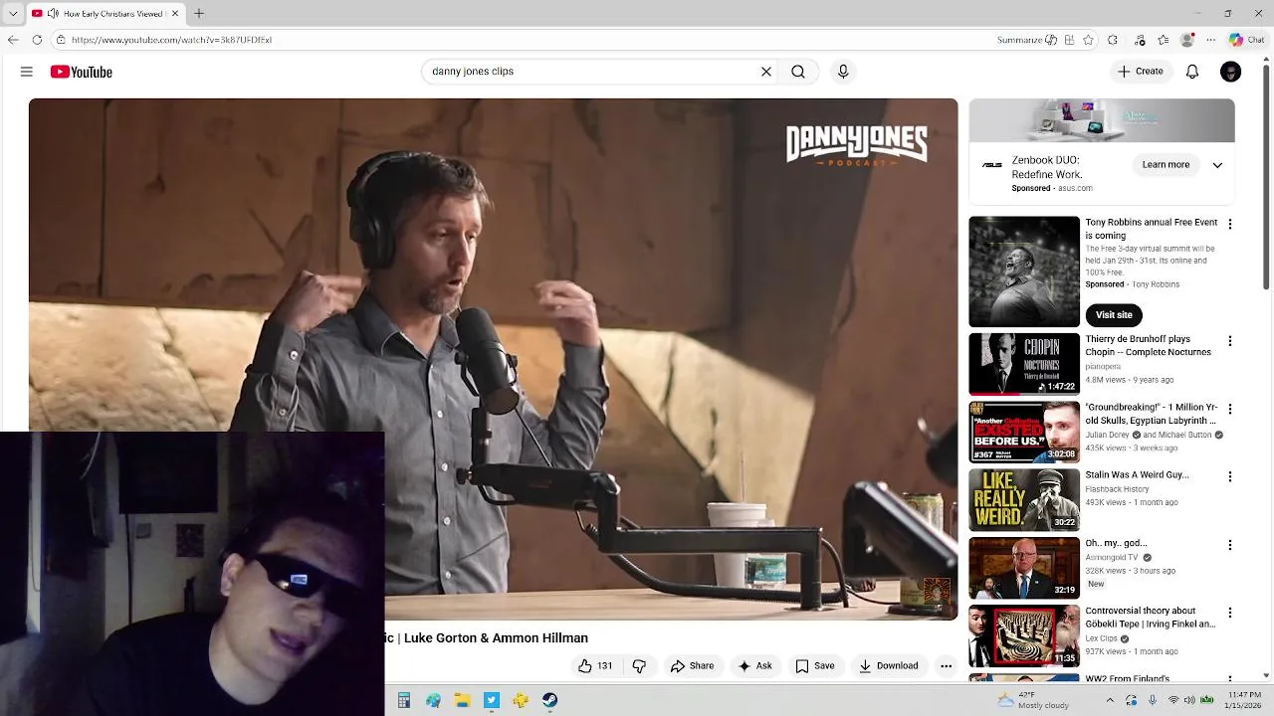This screenshot has width=1274, height=716.
Task: Reload the page
Action: (37, 40)
